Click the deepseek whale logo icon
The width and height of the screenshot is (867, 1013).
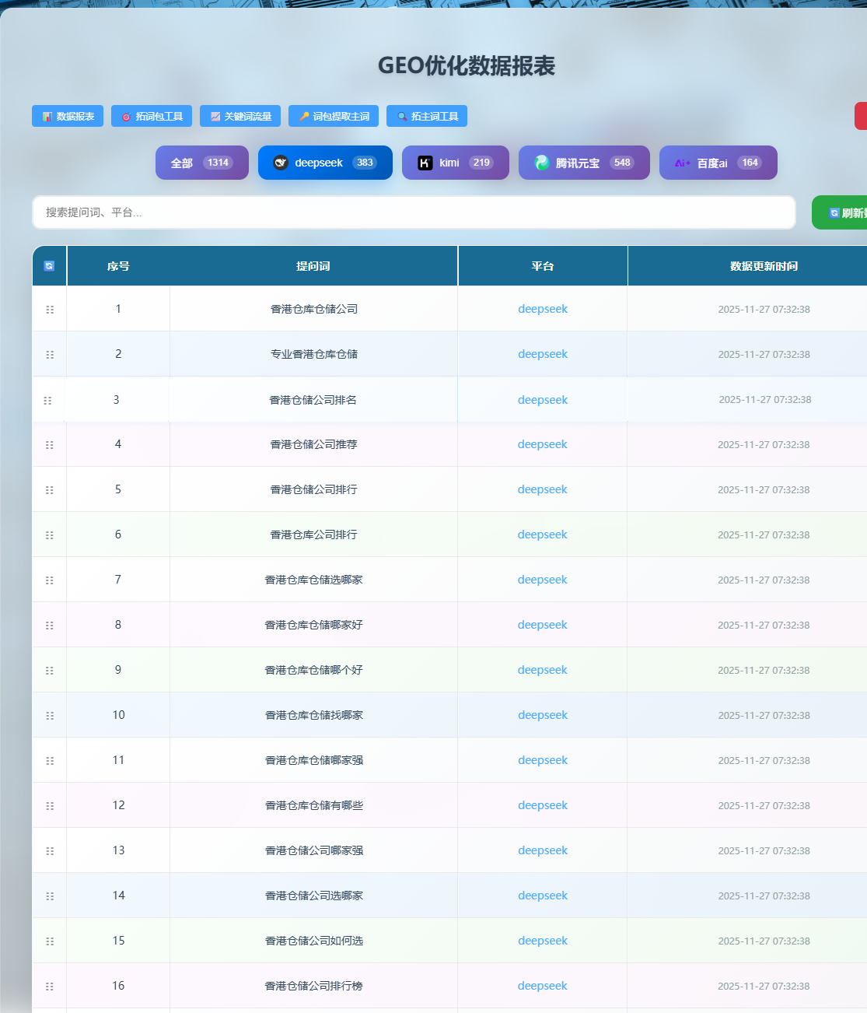point(281,163)
